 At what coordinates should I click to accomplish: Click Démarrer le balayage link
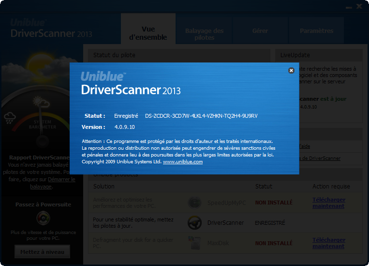tap(53, 183)
